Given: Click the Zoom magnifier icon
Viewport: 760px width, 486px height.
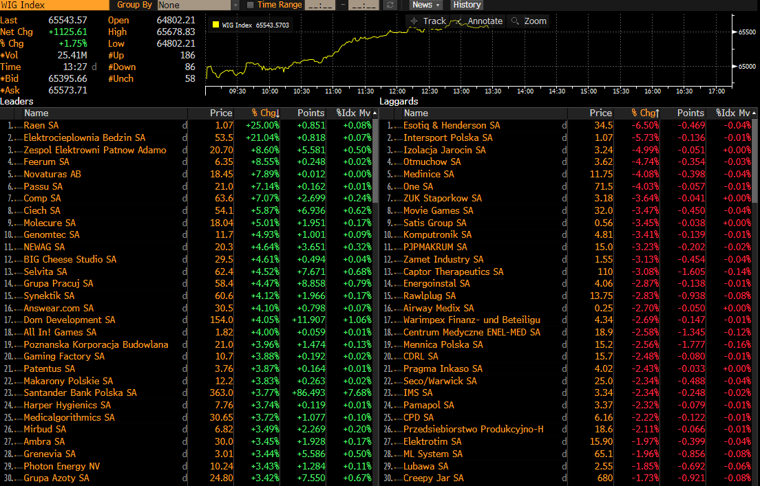Looking at the screenshot, I should 514,21.
